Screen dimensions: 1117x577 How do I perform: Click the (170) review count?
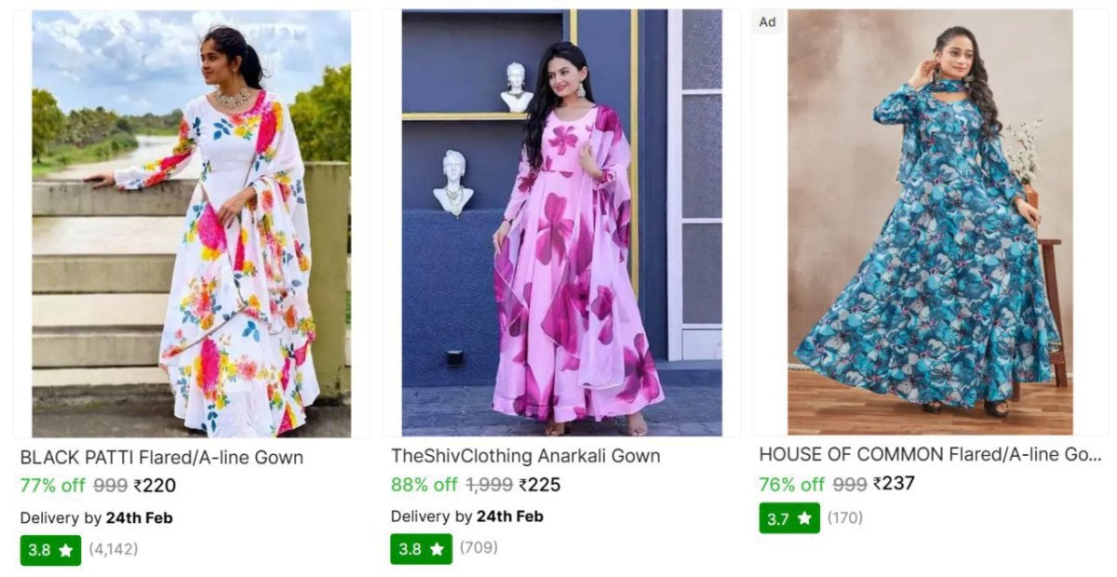(845, 517)
